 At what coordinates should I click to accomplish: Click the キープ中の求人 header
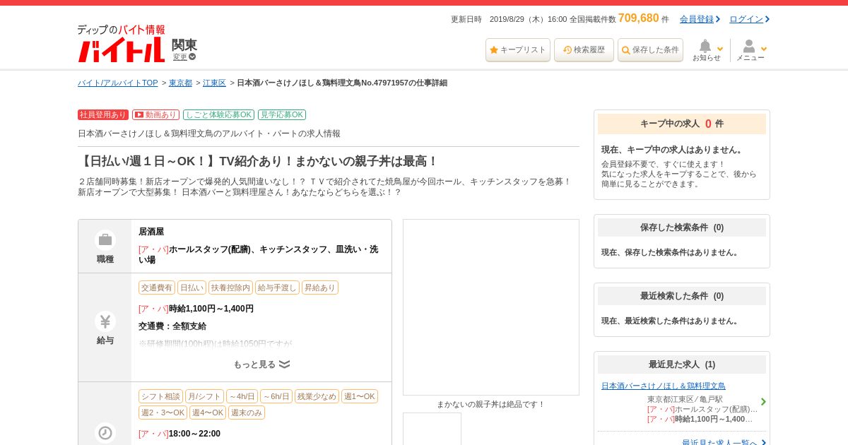682,124
